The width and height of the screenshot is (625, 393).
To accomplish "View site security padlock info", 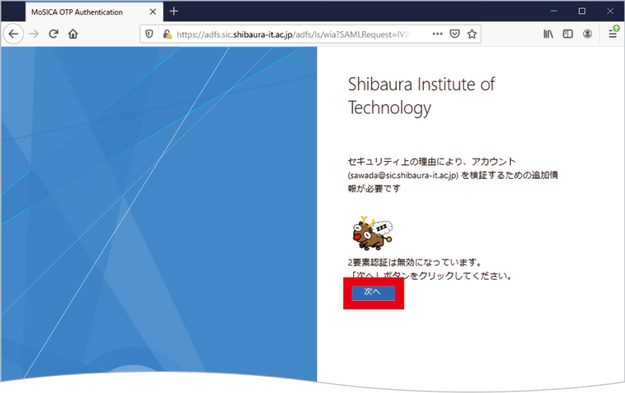I will point(167,34).
